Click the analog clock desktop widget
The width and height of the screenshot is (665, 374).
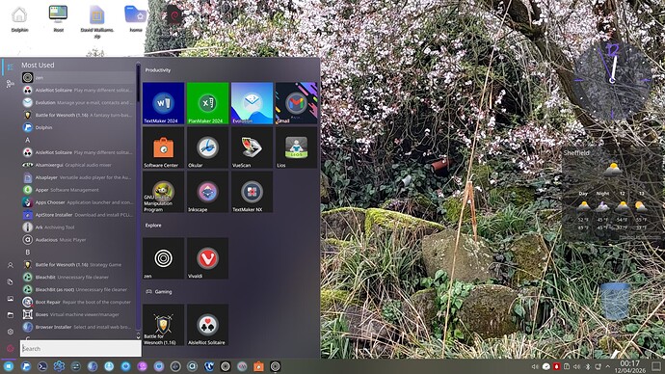612,80
